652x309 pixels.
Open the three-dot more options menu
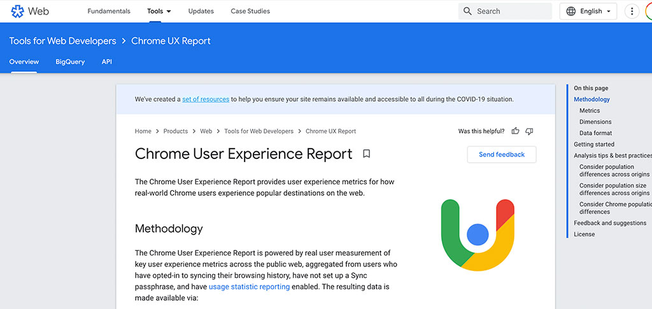pos(632,11)
